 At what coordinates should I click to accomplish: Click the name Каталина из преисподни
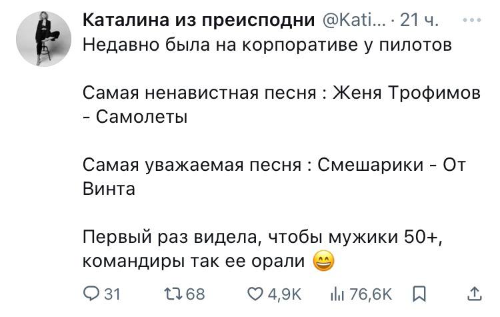pos(197,21)
